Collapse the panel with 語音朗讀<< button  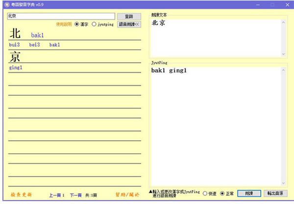click(x=129, y=24)
